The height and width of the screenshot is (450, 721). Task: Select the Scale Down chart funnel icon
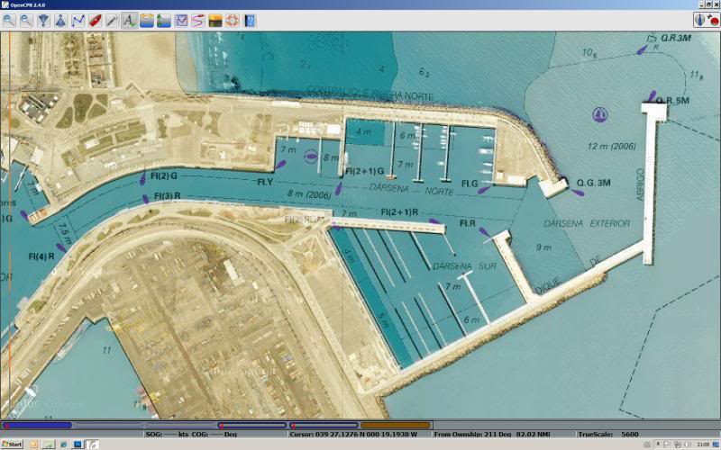click(x=43, y=20)
